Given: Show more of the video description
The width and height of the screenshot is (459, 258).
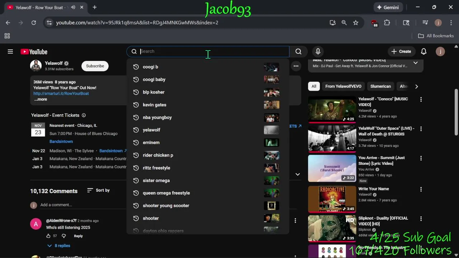Looking at the screenshot, I should pyautogui.click(x=41, y=99).
